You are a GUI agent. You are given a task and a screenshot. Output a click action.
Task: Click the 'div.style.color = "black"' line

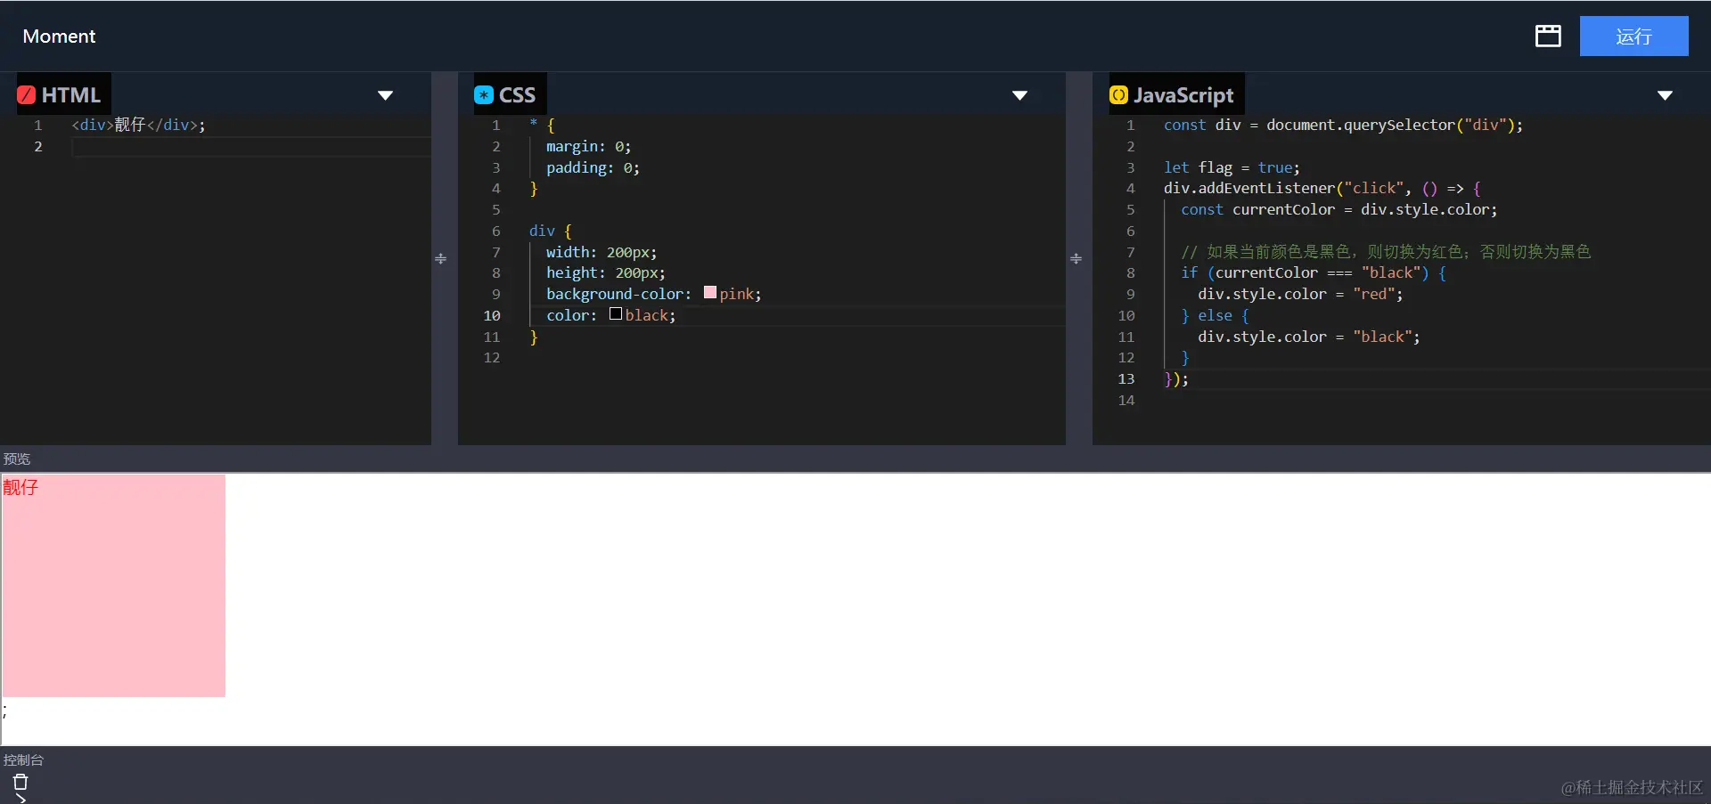coord(1309,337)
